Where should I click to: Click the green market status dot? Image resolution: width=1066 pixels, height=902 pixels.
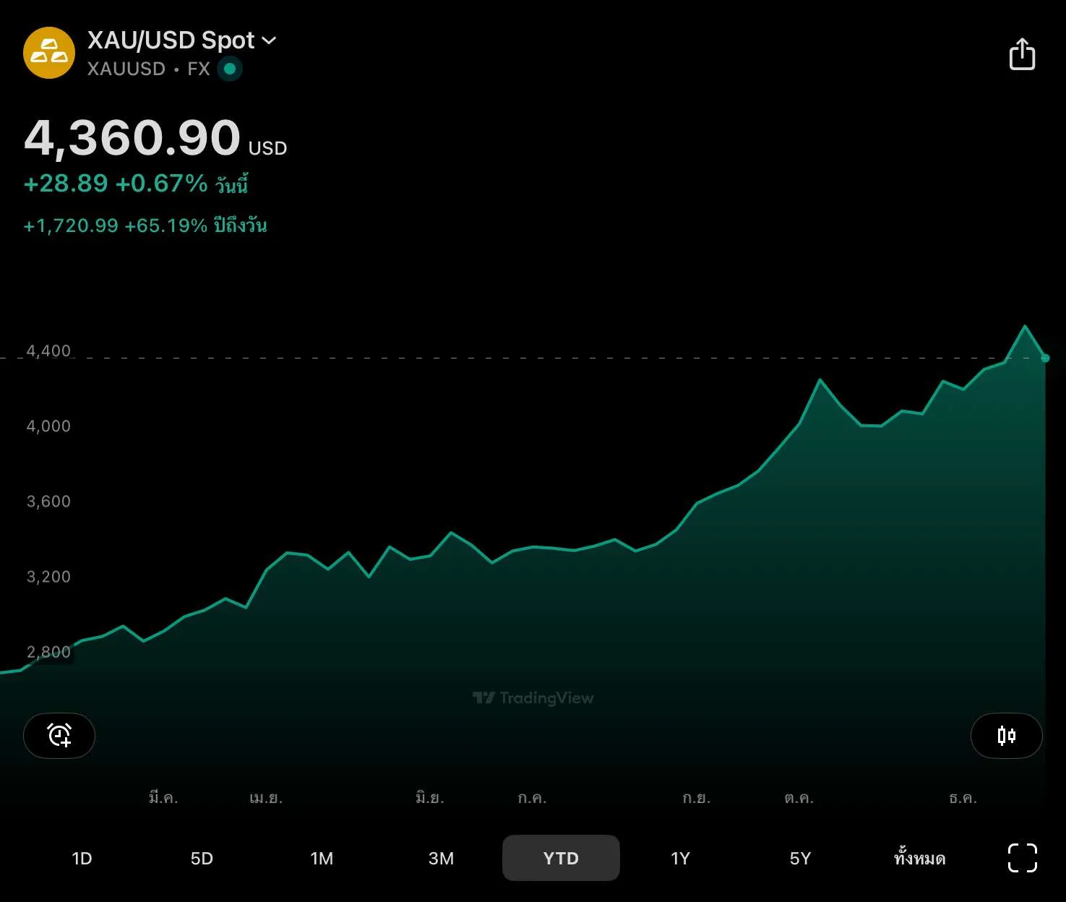(230, 69)
